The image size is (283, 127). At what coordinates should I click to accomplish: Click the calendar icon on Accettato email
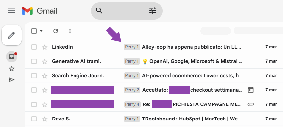(x=251, y=90)
